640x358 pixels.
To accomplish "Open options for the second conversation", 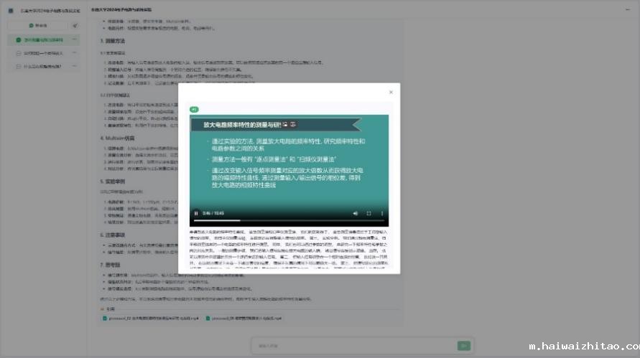I will 76,53.
